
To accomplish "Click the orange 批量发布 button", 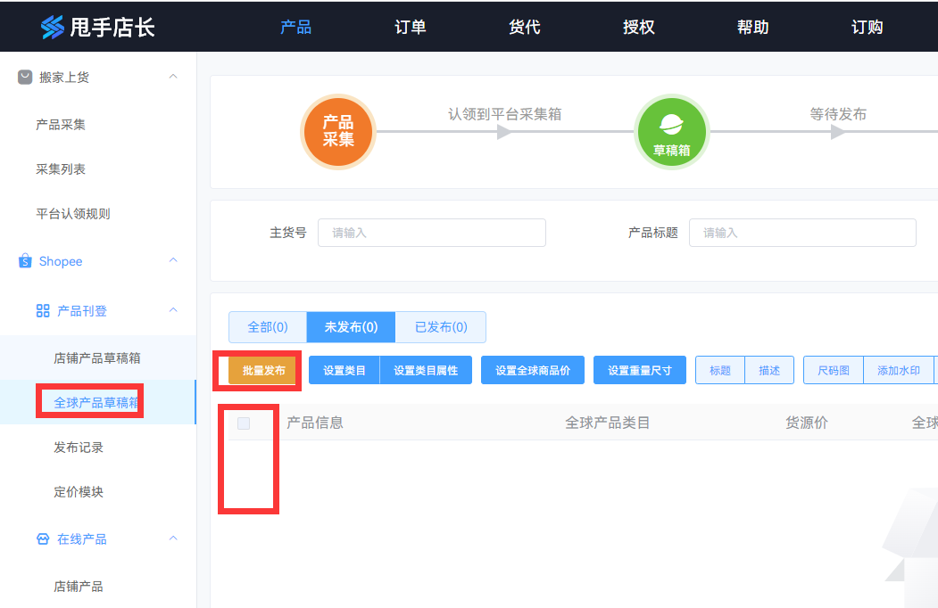I will tap(263, 371).
